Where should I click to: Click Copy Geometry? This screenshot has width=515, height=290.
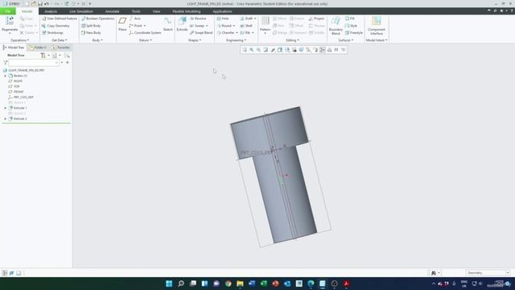click(56, 26)
